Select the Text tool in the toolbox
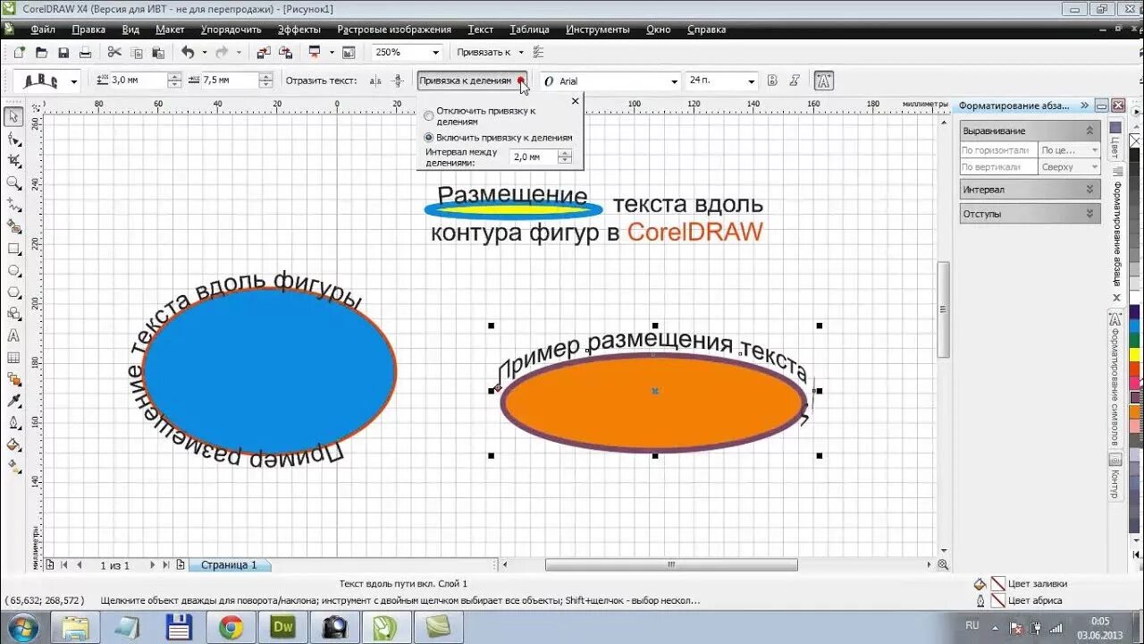Viewport: 1144px width, 644px height. pyautogui.click(x=13, y=335)
